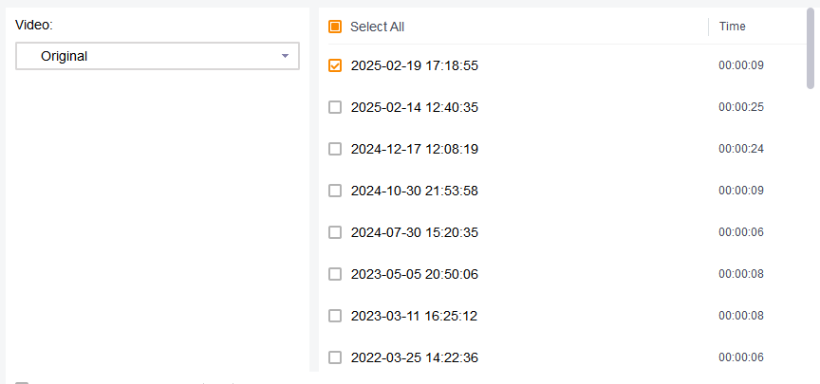Check the 2022-03-25 14:22:36 recording
Viewport: 820px width, 384px height.
pos(335,357)
